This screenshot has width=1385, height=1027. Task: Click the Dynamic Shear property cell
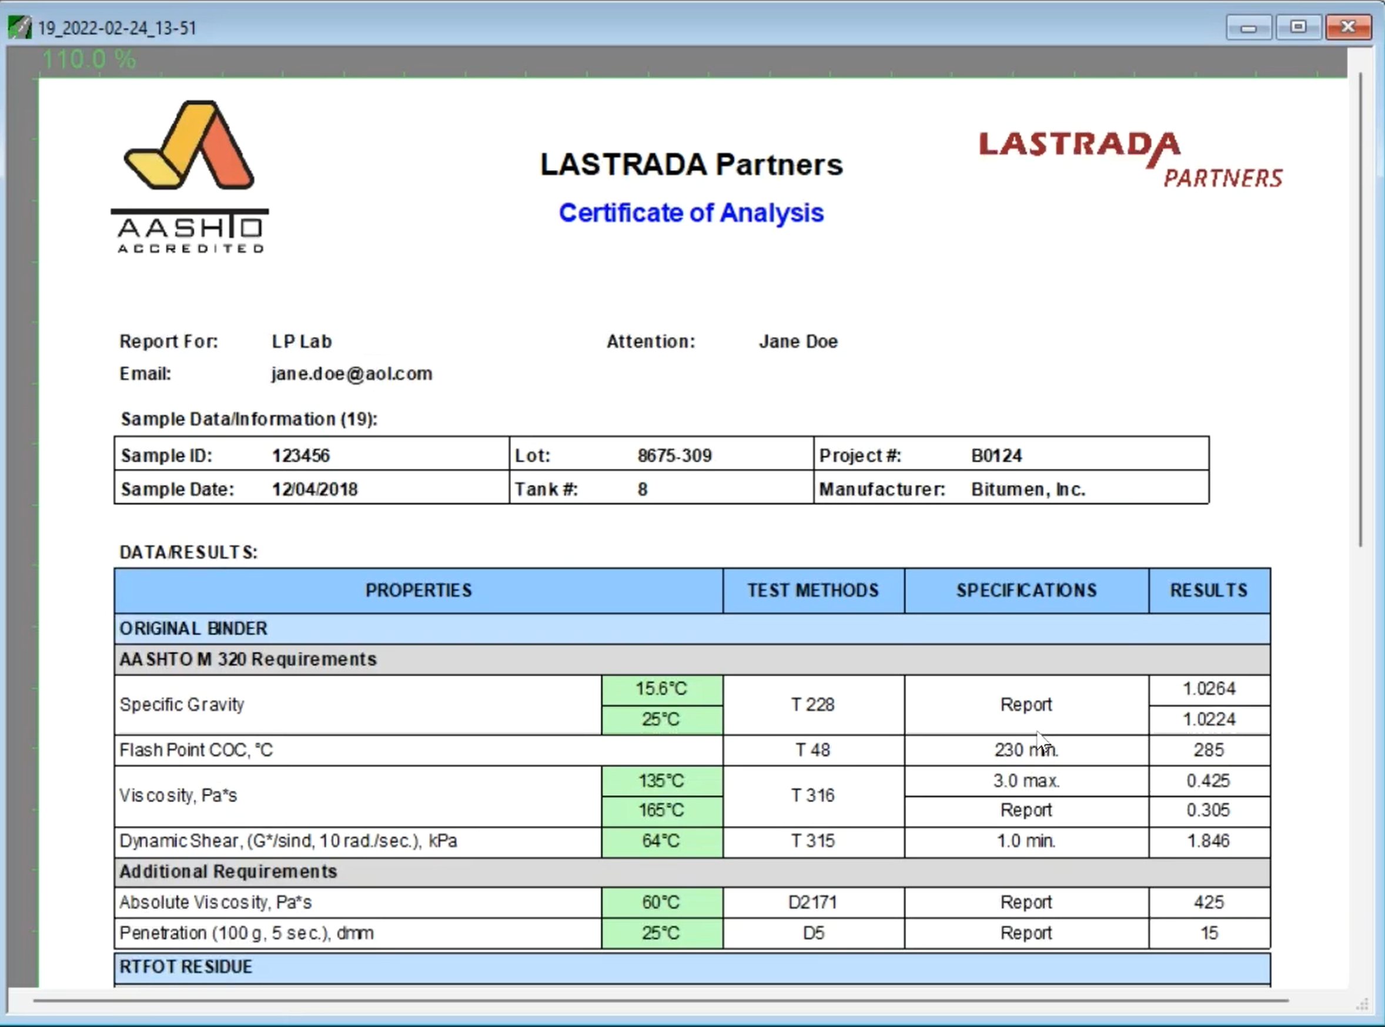point(358,841)
